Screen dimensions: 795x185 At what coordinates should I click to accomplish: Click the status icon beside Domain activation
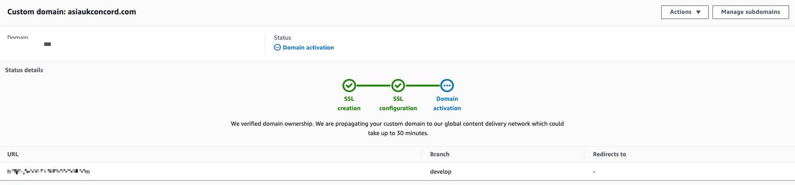[277, 47]
